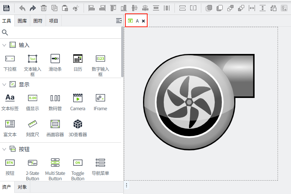291x194 pixels.
Task: Click the redo arrow icon
Action: (x=33, y=8)
